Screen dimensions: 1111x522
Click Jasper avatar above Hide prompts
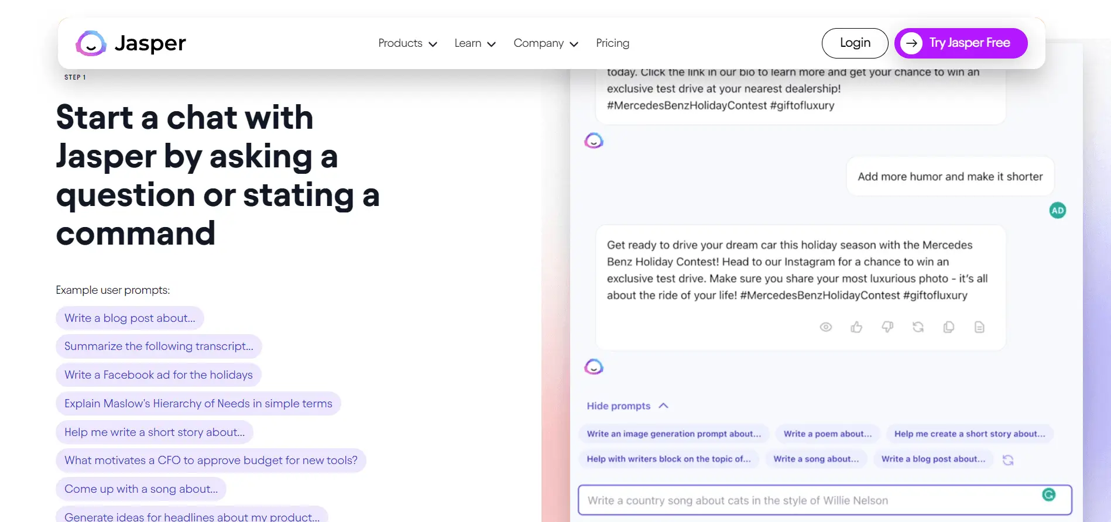(594, 367)
